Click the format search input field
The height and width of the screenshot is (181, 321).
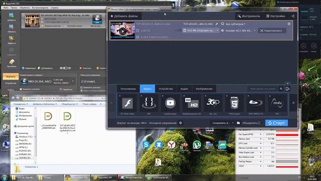(x=263, y=89)
